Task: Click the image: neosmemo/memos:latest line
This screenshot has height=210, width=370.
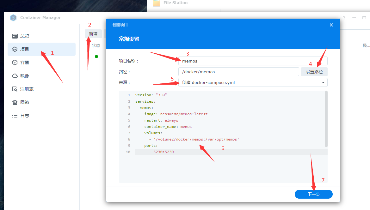Action: point(176,114)
